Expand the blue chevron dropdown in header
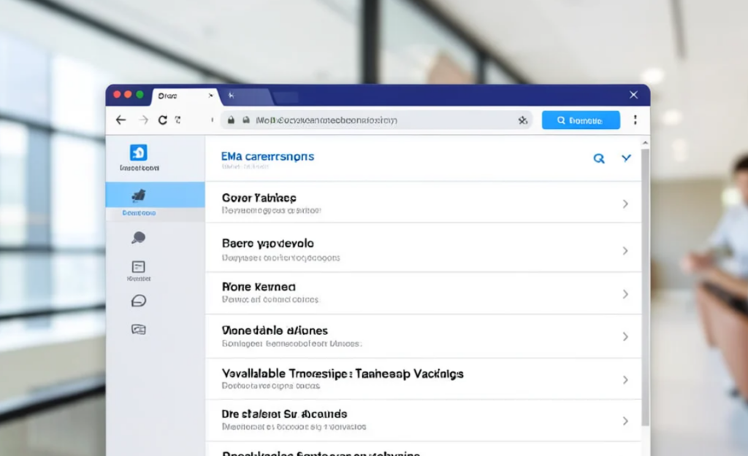 click(626, 158)
